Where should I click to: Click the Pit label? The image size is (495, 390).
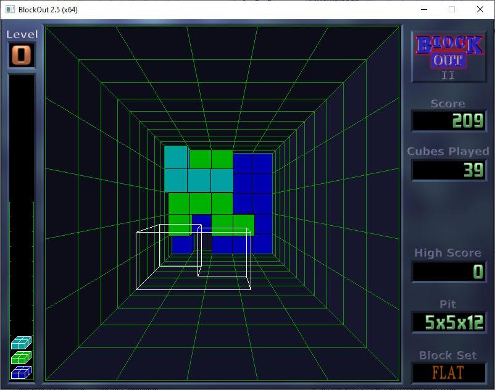pos(447,304)
